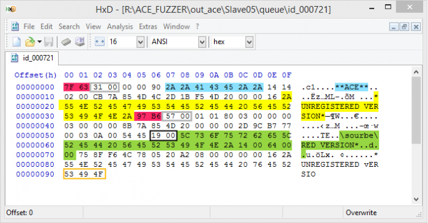Click the New file toolbar icon
Viewport: 428px width, 223px height.
click(x=17, y=42)
